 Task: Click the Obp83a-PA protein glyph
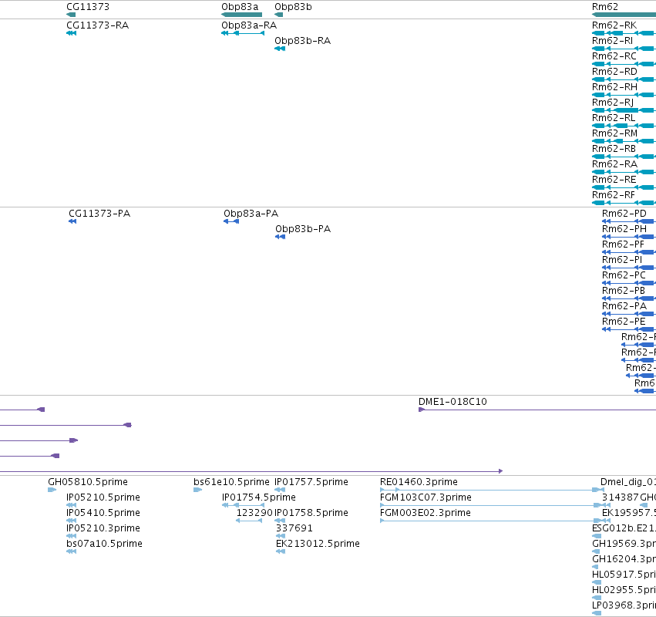(x=231, y=221)
